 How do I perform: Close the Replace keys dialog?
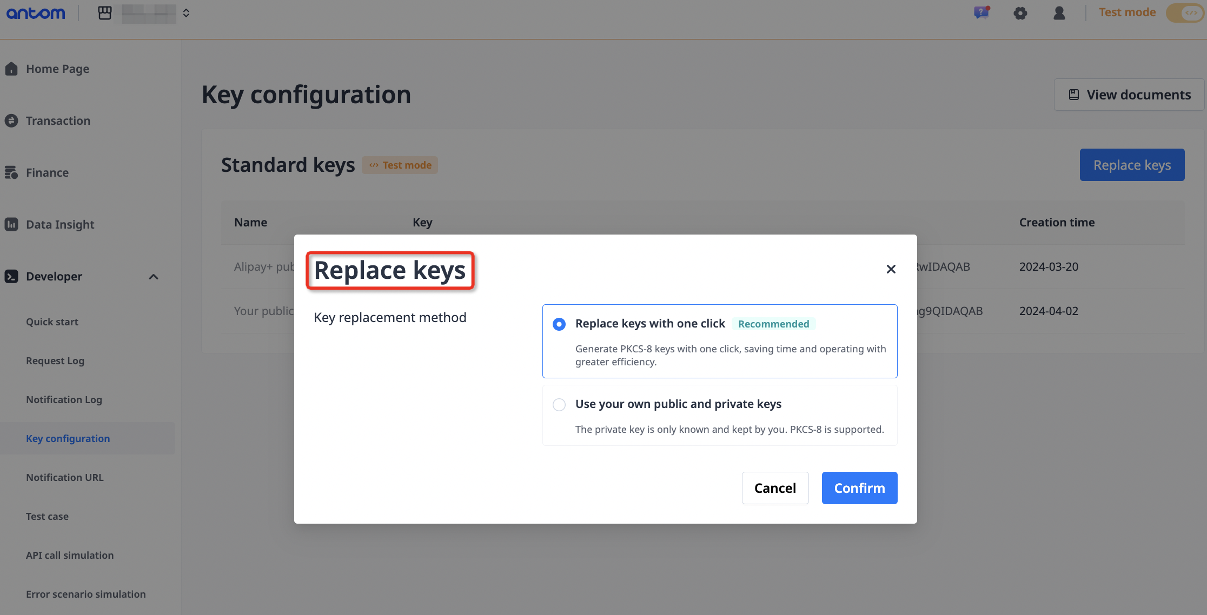coord(891,269)
